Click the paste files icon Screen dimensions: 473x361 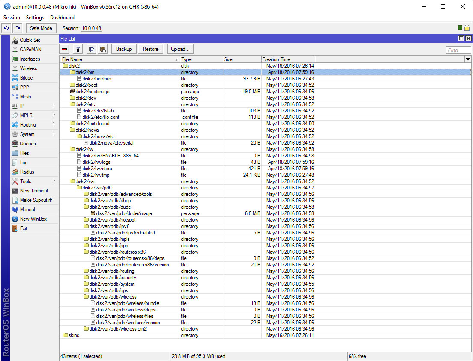click(x=103, y=49)
